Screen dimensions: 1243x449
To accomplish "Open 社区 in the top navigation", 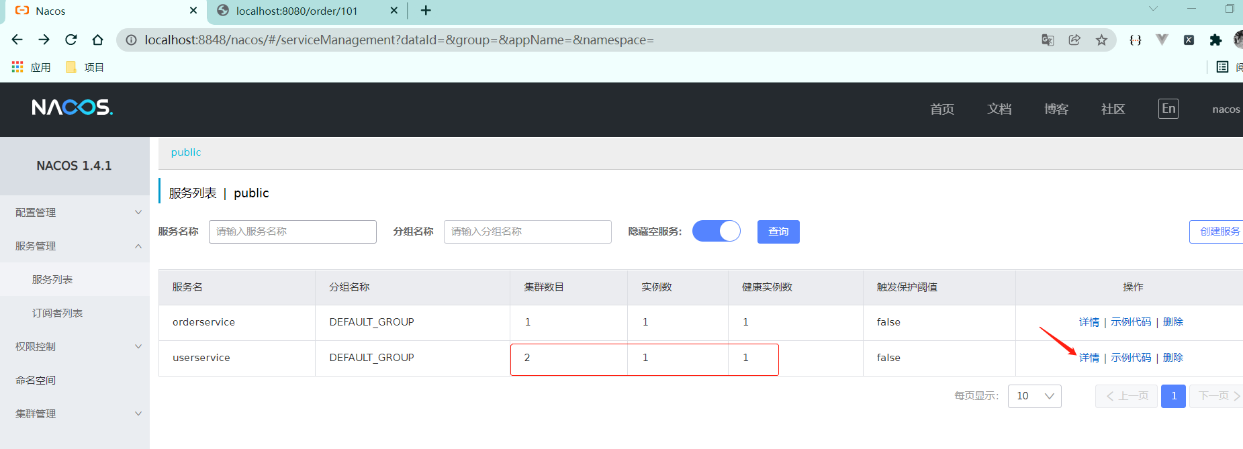I will (x=1113, y=109).
